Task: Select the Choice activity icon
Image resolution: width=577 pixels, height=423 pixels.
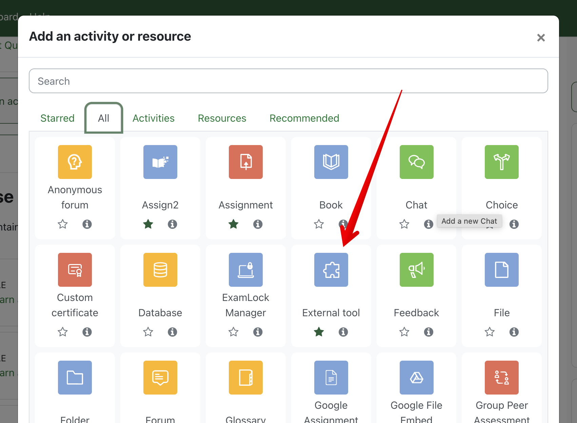Action: [501, 162]
